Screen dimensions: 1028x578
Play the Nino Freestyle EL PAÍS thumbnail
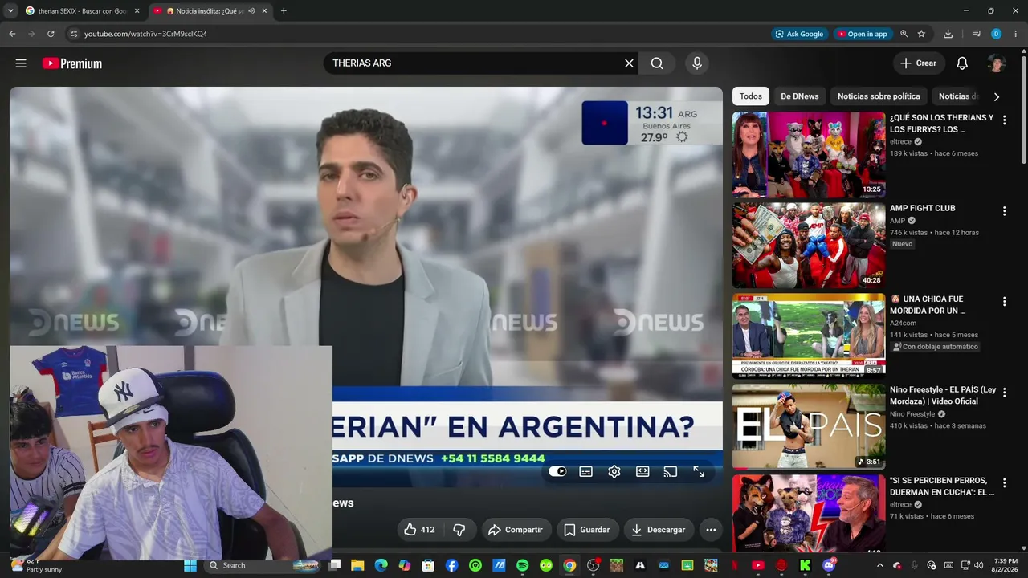[x=809, y=426]
